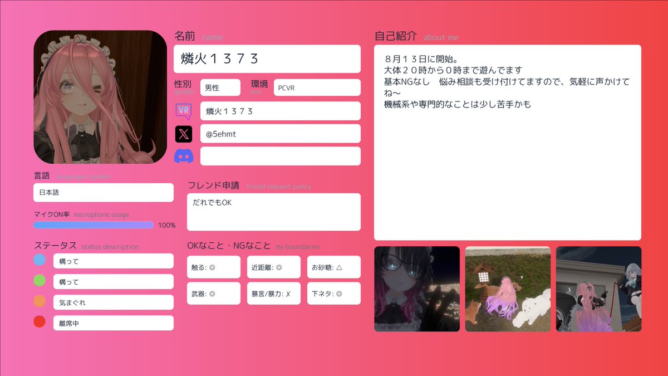Click the X (Twitter) logo icon
The width and height of the screenshot is (668, 376).
(184, 134)
